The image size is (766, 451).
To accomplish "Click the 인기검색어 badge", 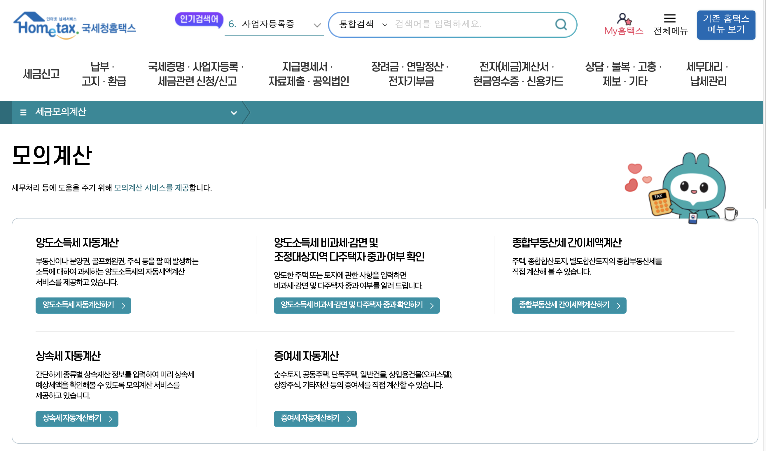I will coord(199,19).
